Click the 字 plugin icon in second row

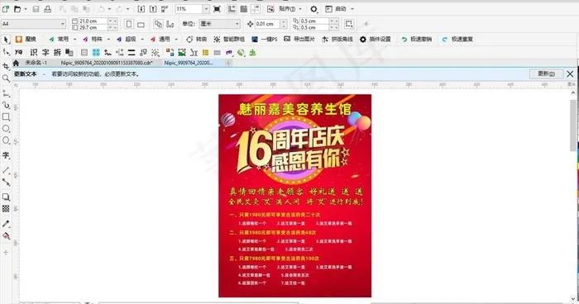[45, 52]
